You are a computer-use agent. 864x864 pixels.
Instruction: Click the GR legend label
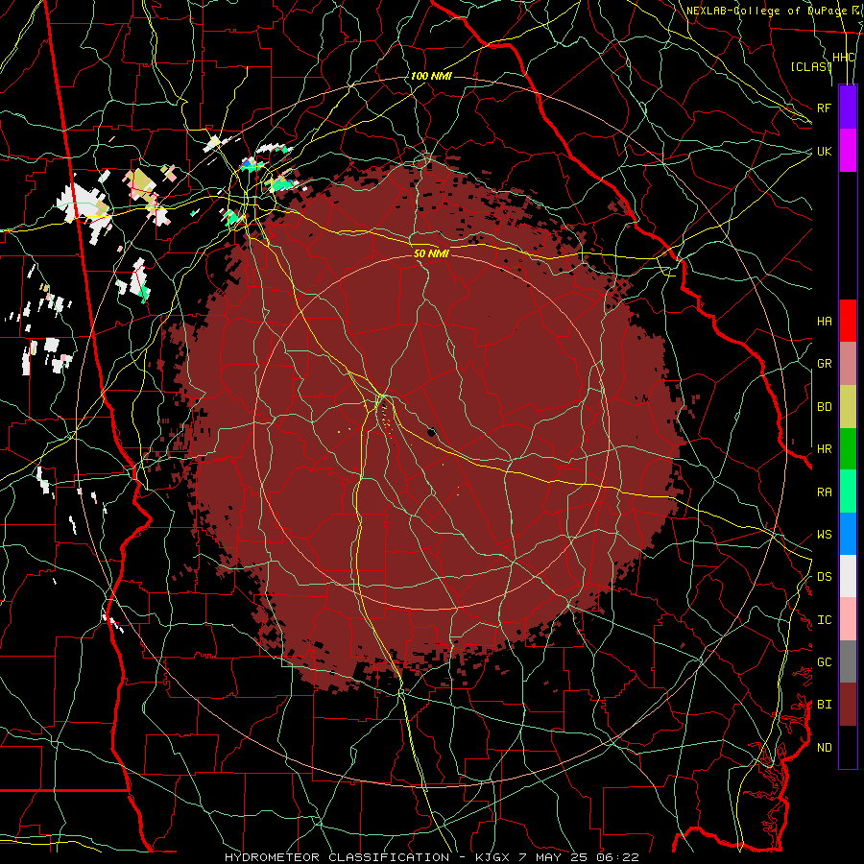pos(824,364)
